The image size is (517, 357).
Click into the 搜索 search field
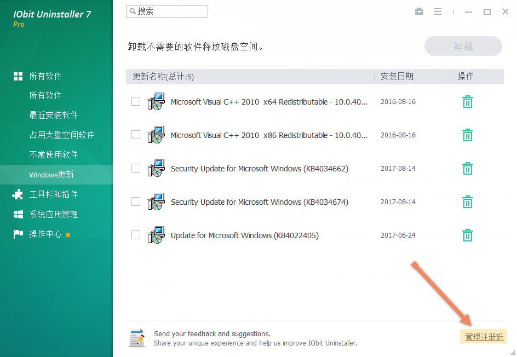[167, 11]
